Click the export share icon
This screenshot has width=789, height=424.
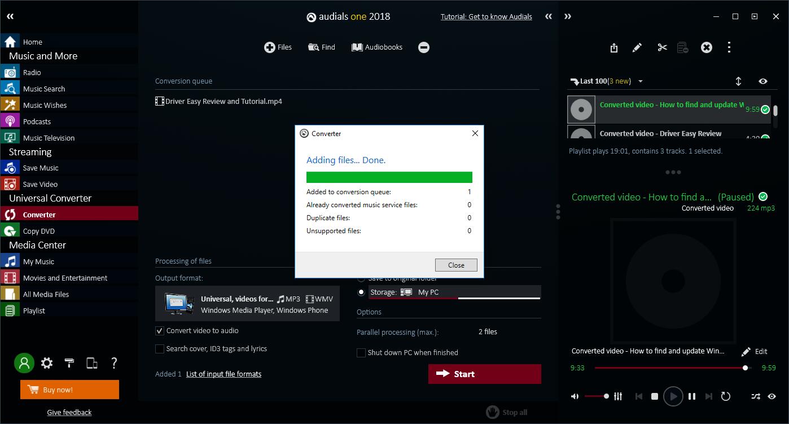tap(614, 48)
